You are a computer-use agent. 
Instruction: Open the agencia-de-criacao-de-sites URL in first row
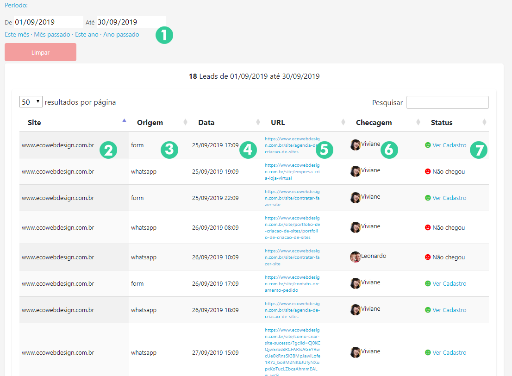point(292,145)
